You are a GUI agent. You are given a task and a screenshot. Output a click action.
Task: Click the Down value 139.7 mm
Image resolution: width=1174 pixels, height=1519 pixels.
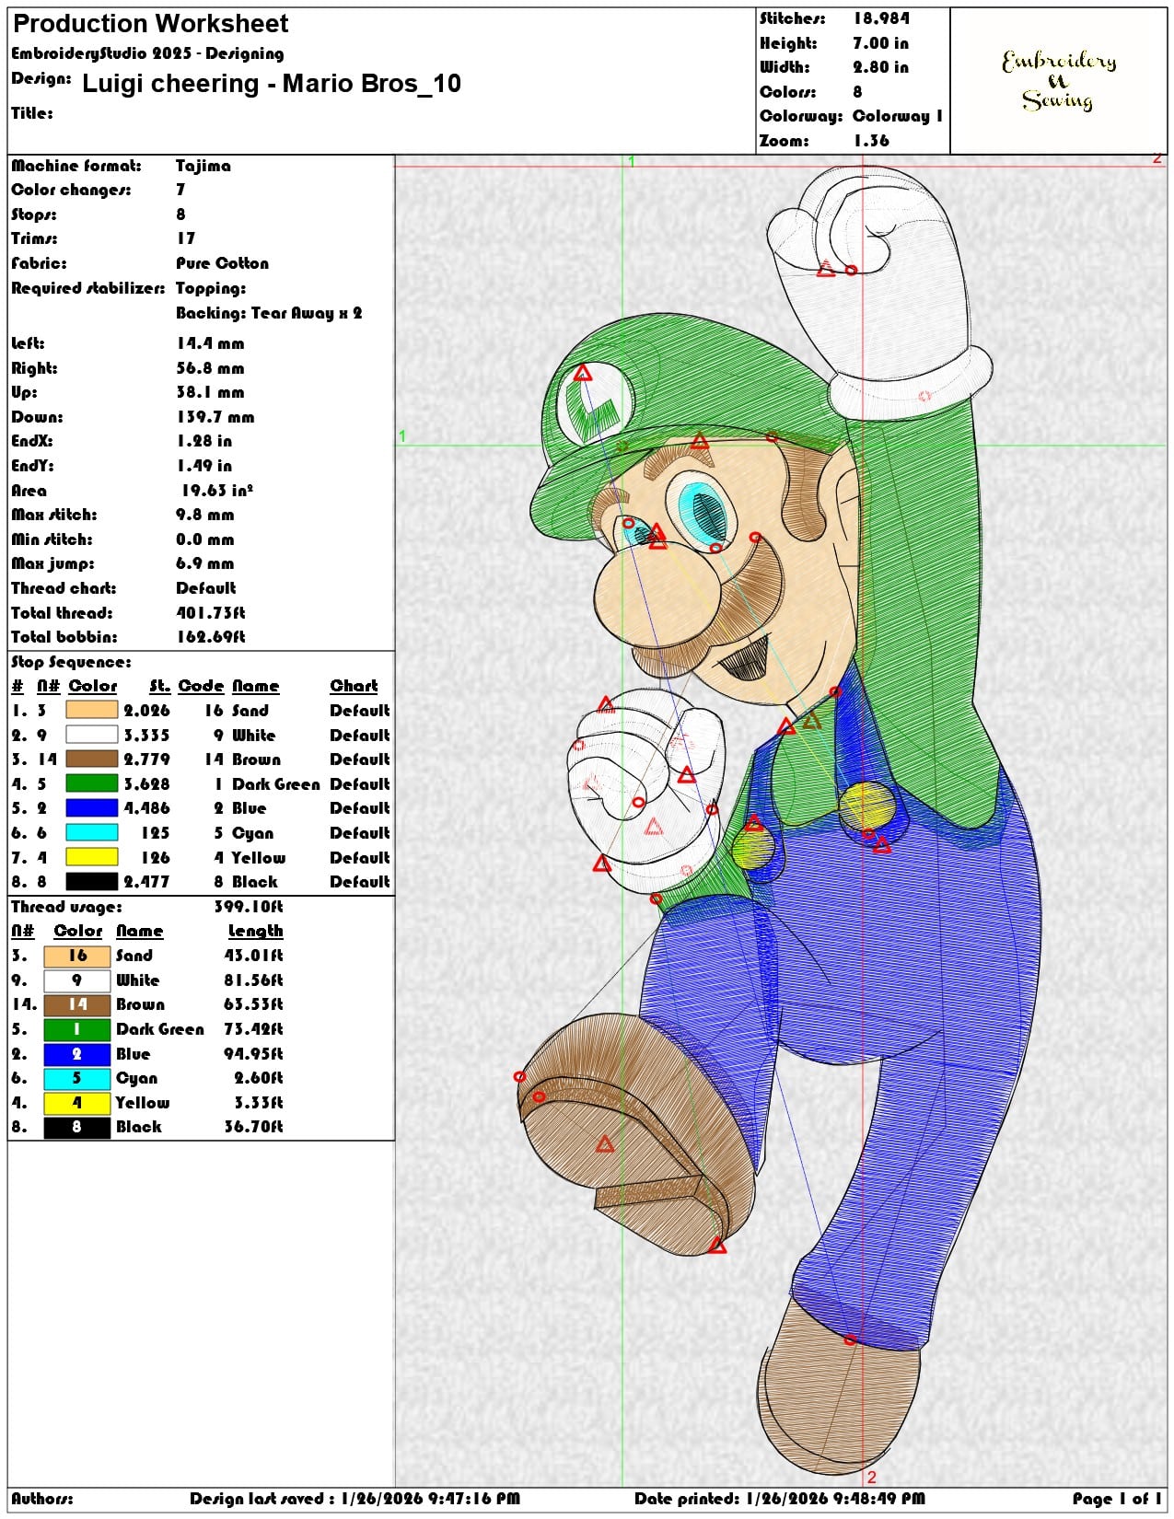[215, 417]
